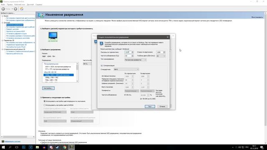Open the Дисплей menu

(x=30, y=5)
